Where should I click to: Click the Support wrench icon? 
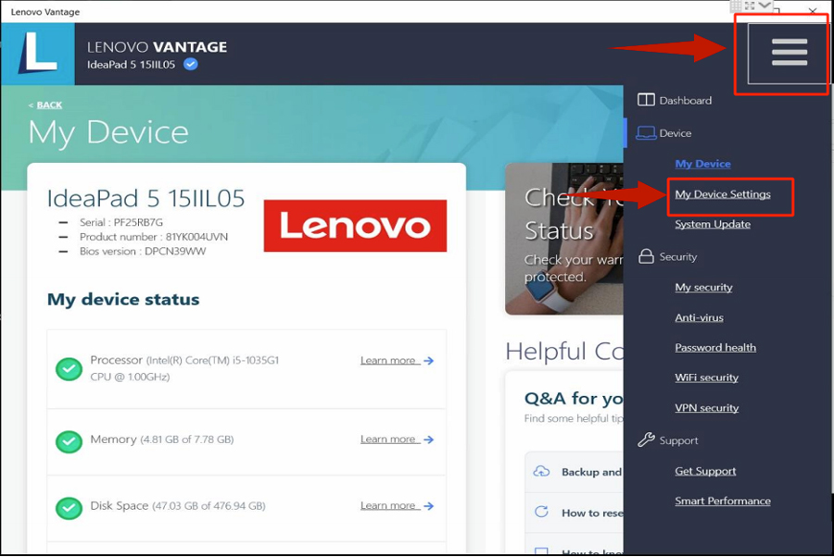[646, 439]
